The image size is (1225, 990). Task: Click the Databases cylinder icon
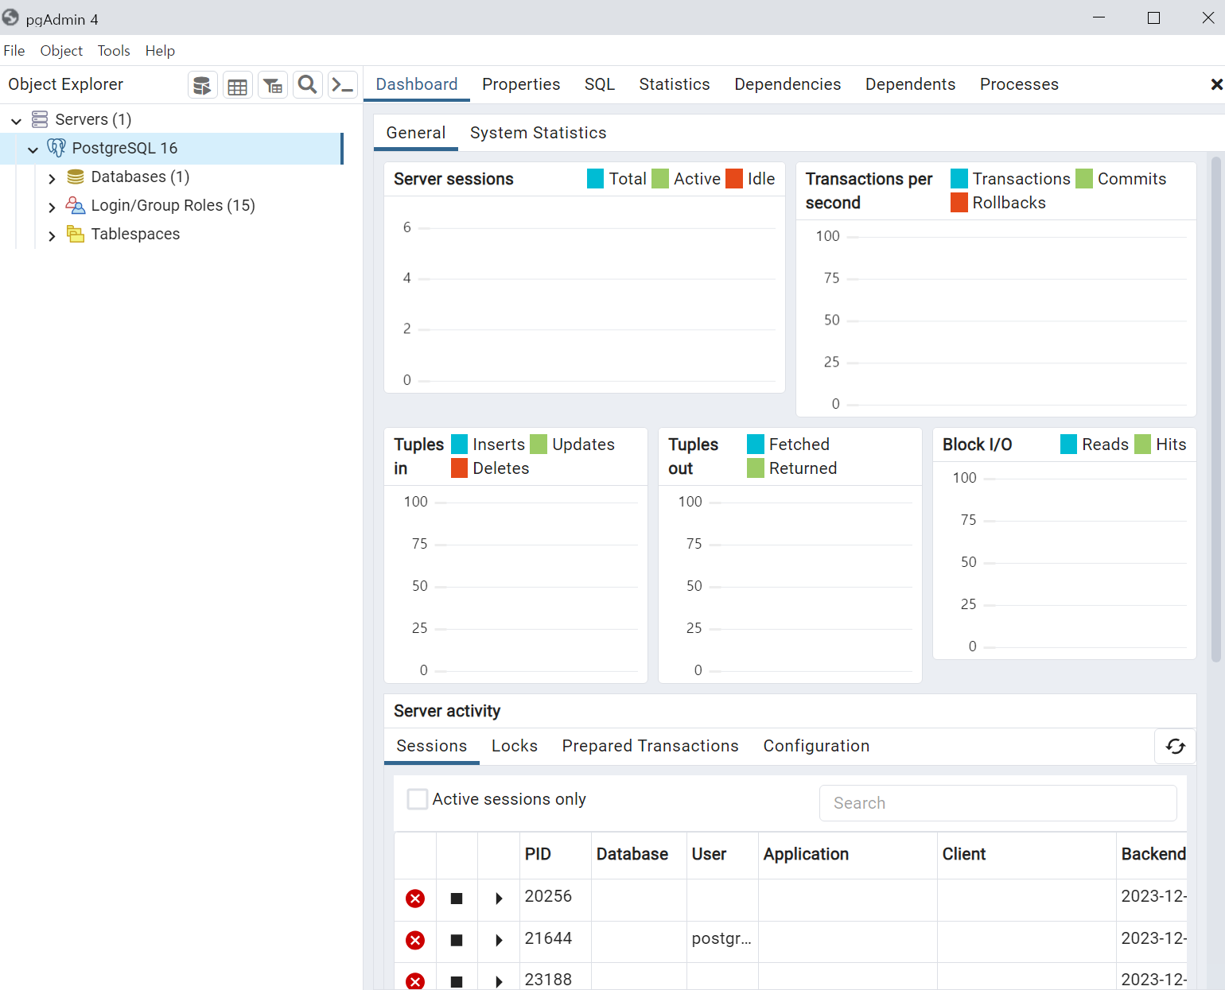(x=76, y=177)
